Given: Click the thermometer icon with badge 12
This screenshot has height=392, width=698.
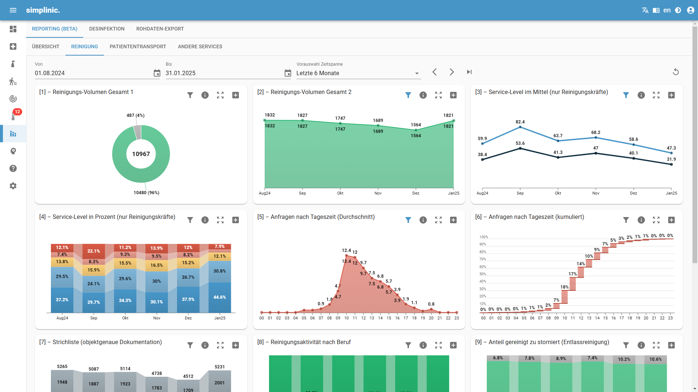Looking at the screenshot, I should 13,115.
